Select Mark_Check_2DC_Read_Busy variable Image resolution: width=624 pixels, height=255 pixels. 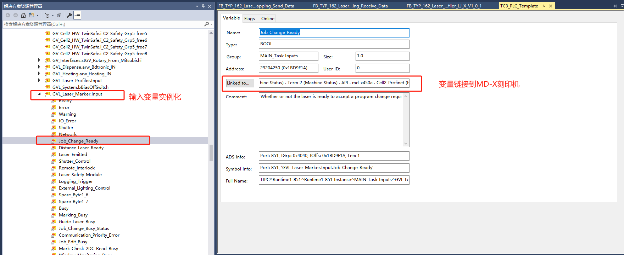pos(88,248)
